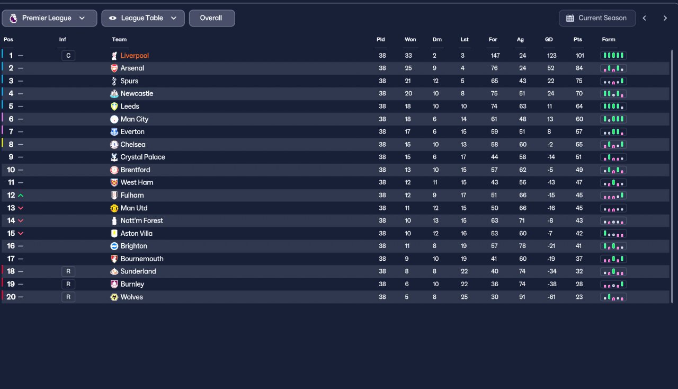Viewport: 678px width, 389px height.
Task: Go to the previous season arrow
Action: [x=645, y=18]
